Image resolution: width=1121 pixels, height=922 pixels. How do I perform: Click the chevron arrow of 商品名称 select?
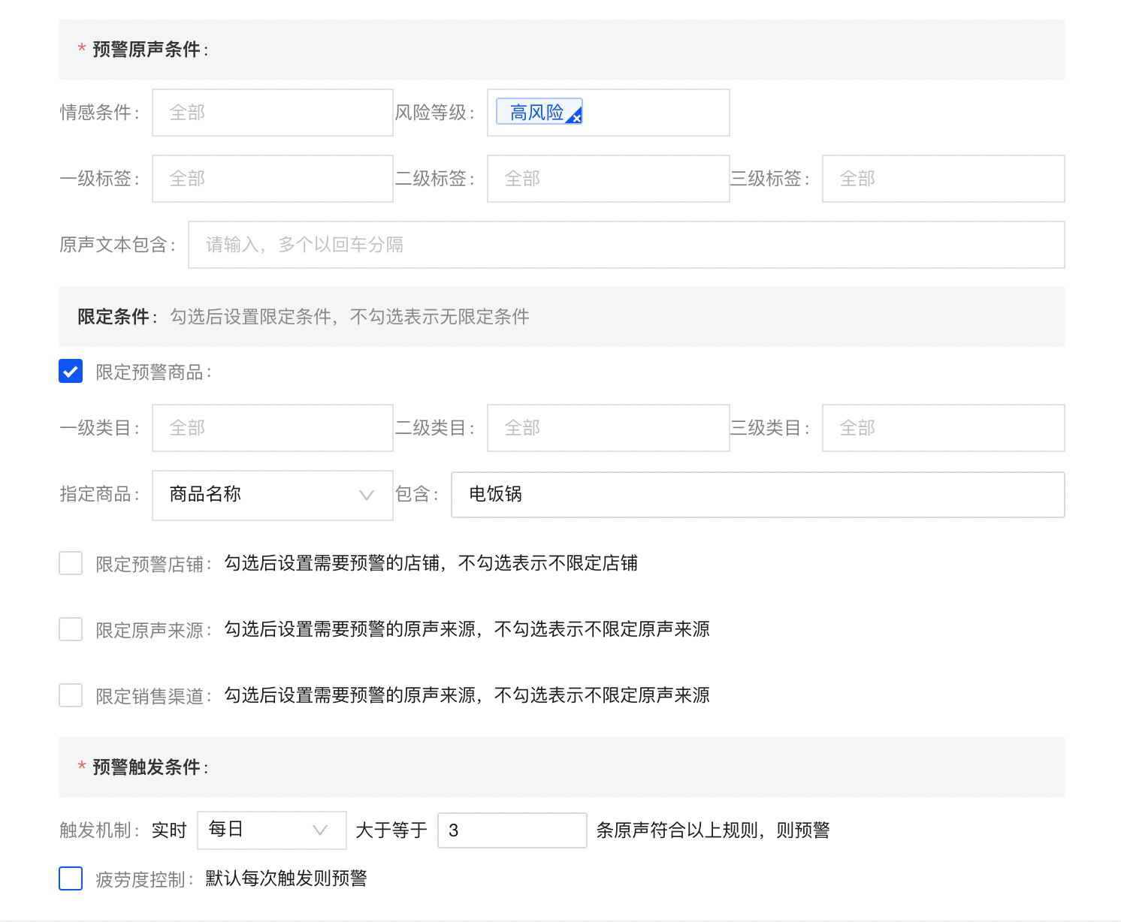point(367,495)
